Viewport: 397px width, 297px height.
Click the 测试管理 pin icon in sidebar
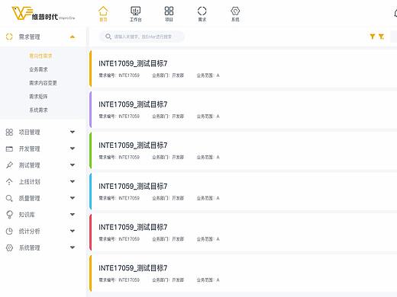click(9, 165)
